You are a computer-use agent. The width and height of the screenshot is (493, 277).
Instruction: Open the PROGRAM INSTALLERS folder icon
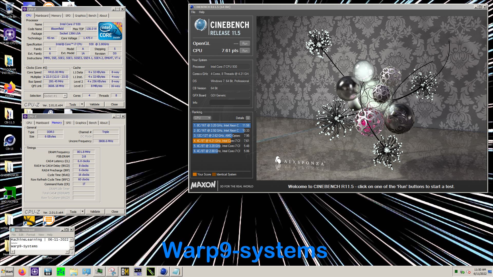coord(10,64)
